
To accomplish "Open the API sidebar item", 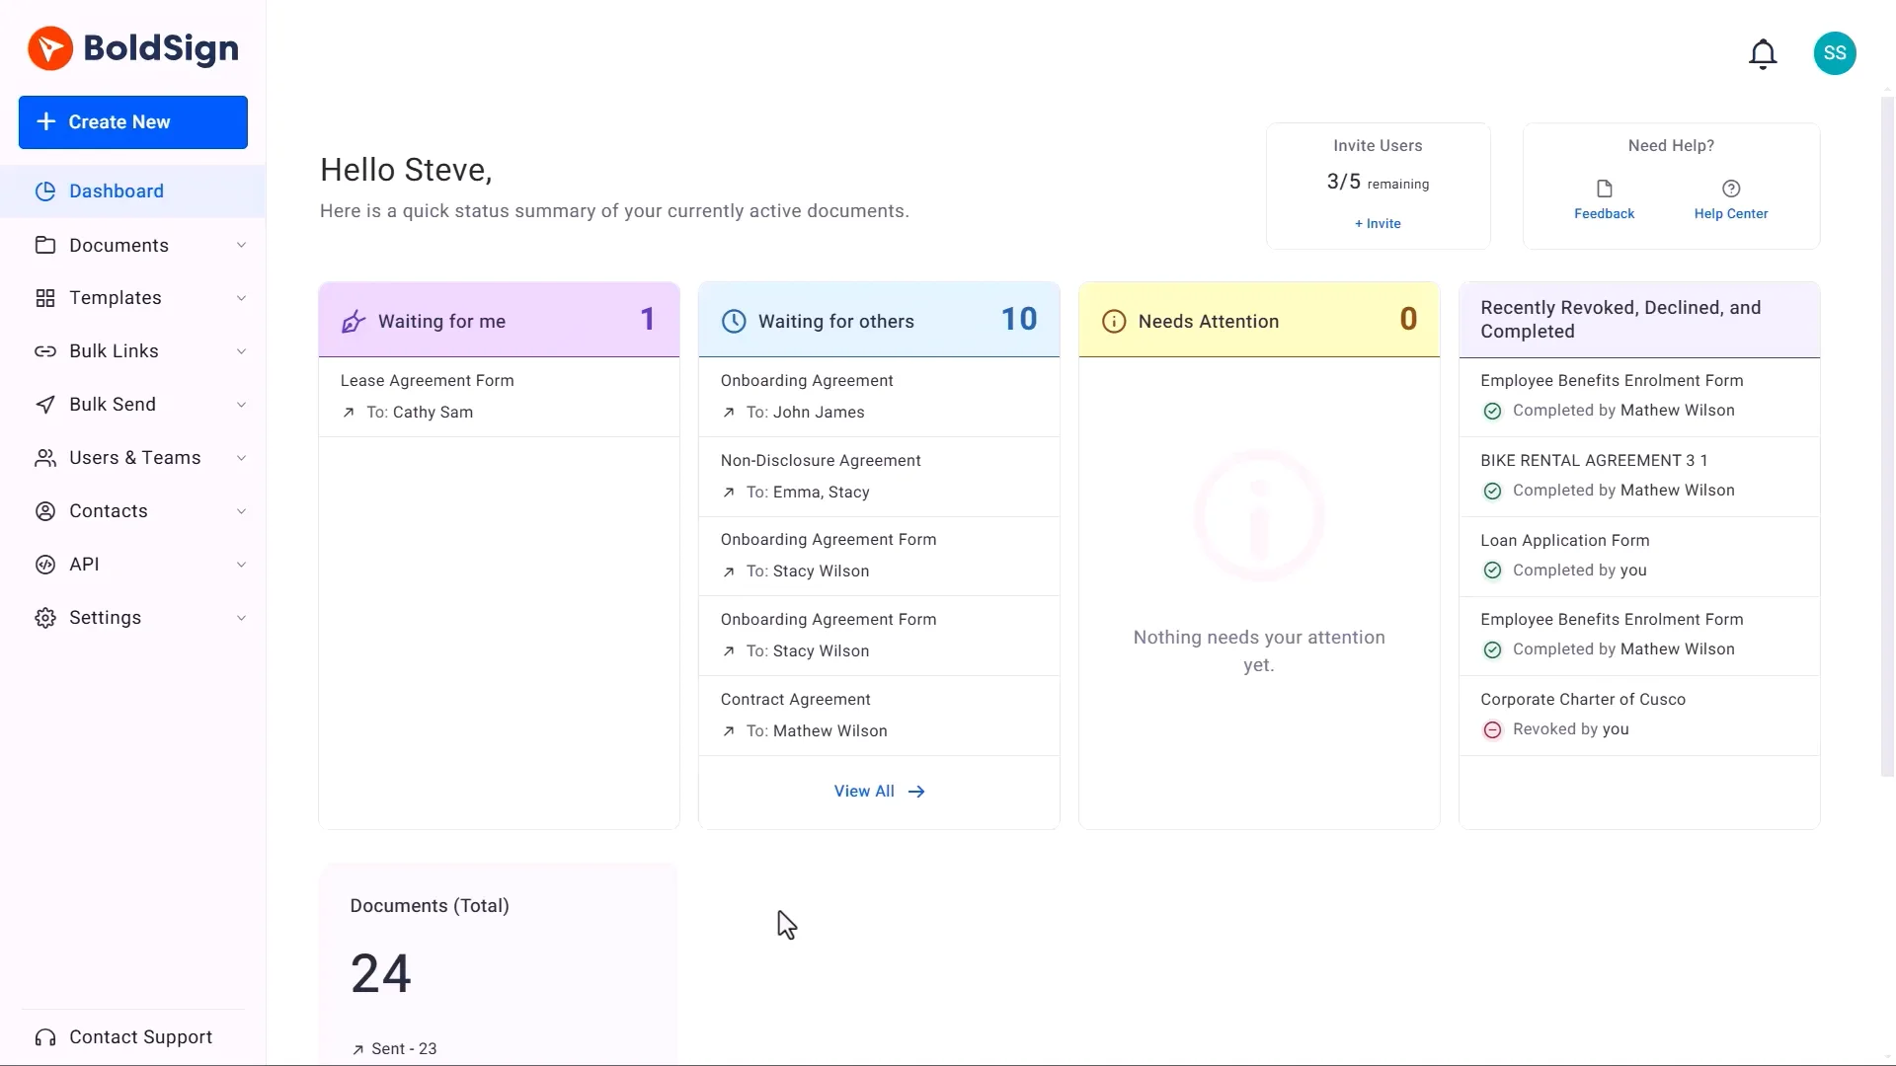I will (x=84, y=565).
